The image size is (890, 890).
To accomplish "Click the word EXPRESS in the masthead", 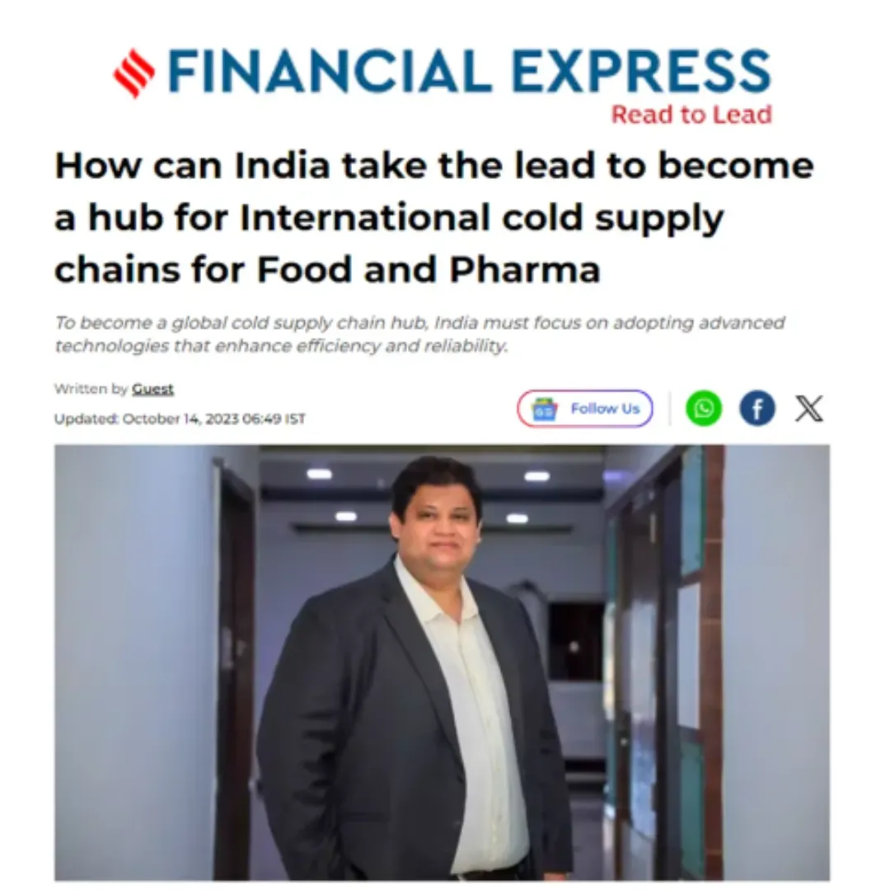I will click(x=641, y=72).
